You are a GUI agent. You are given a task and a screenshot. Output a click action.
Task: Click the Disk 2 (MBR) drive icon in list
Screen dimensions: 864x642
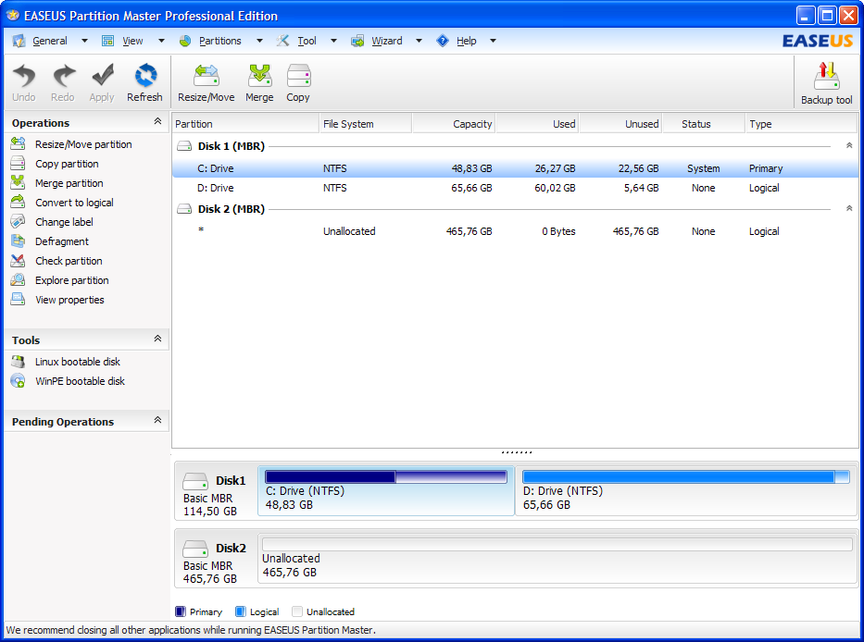(x=184, y=209)
